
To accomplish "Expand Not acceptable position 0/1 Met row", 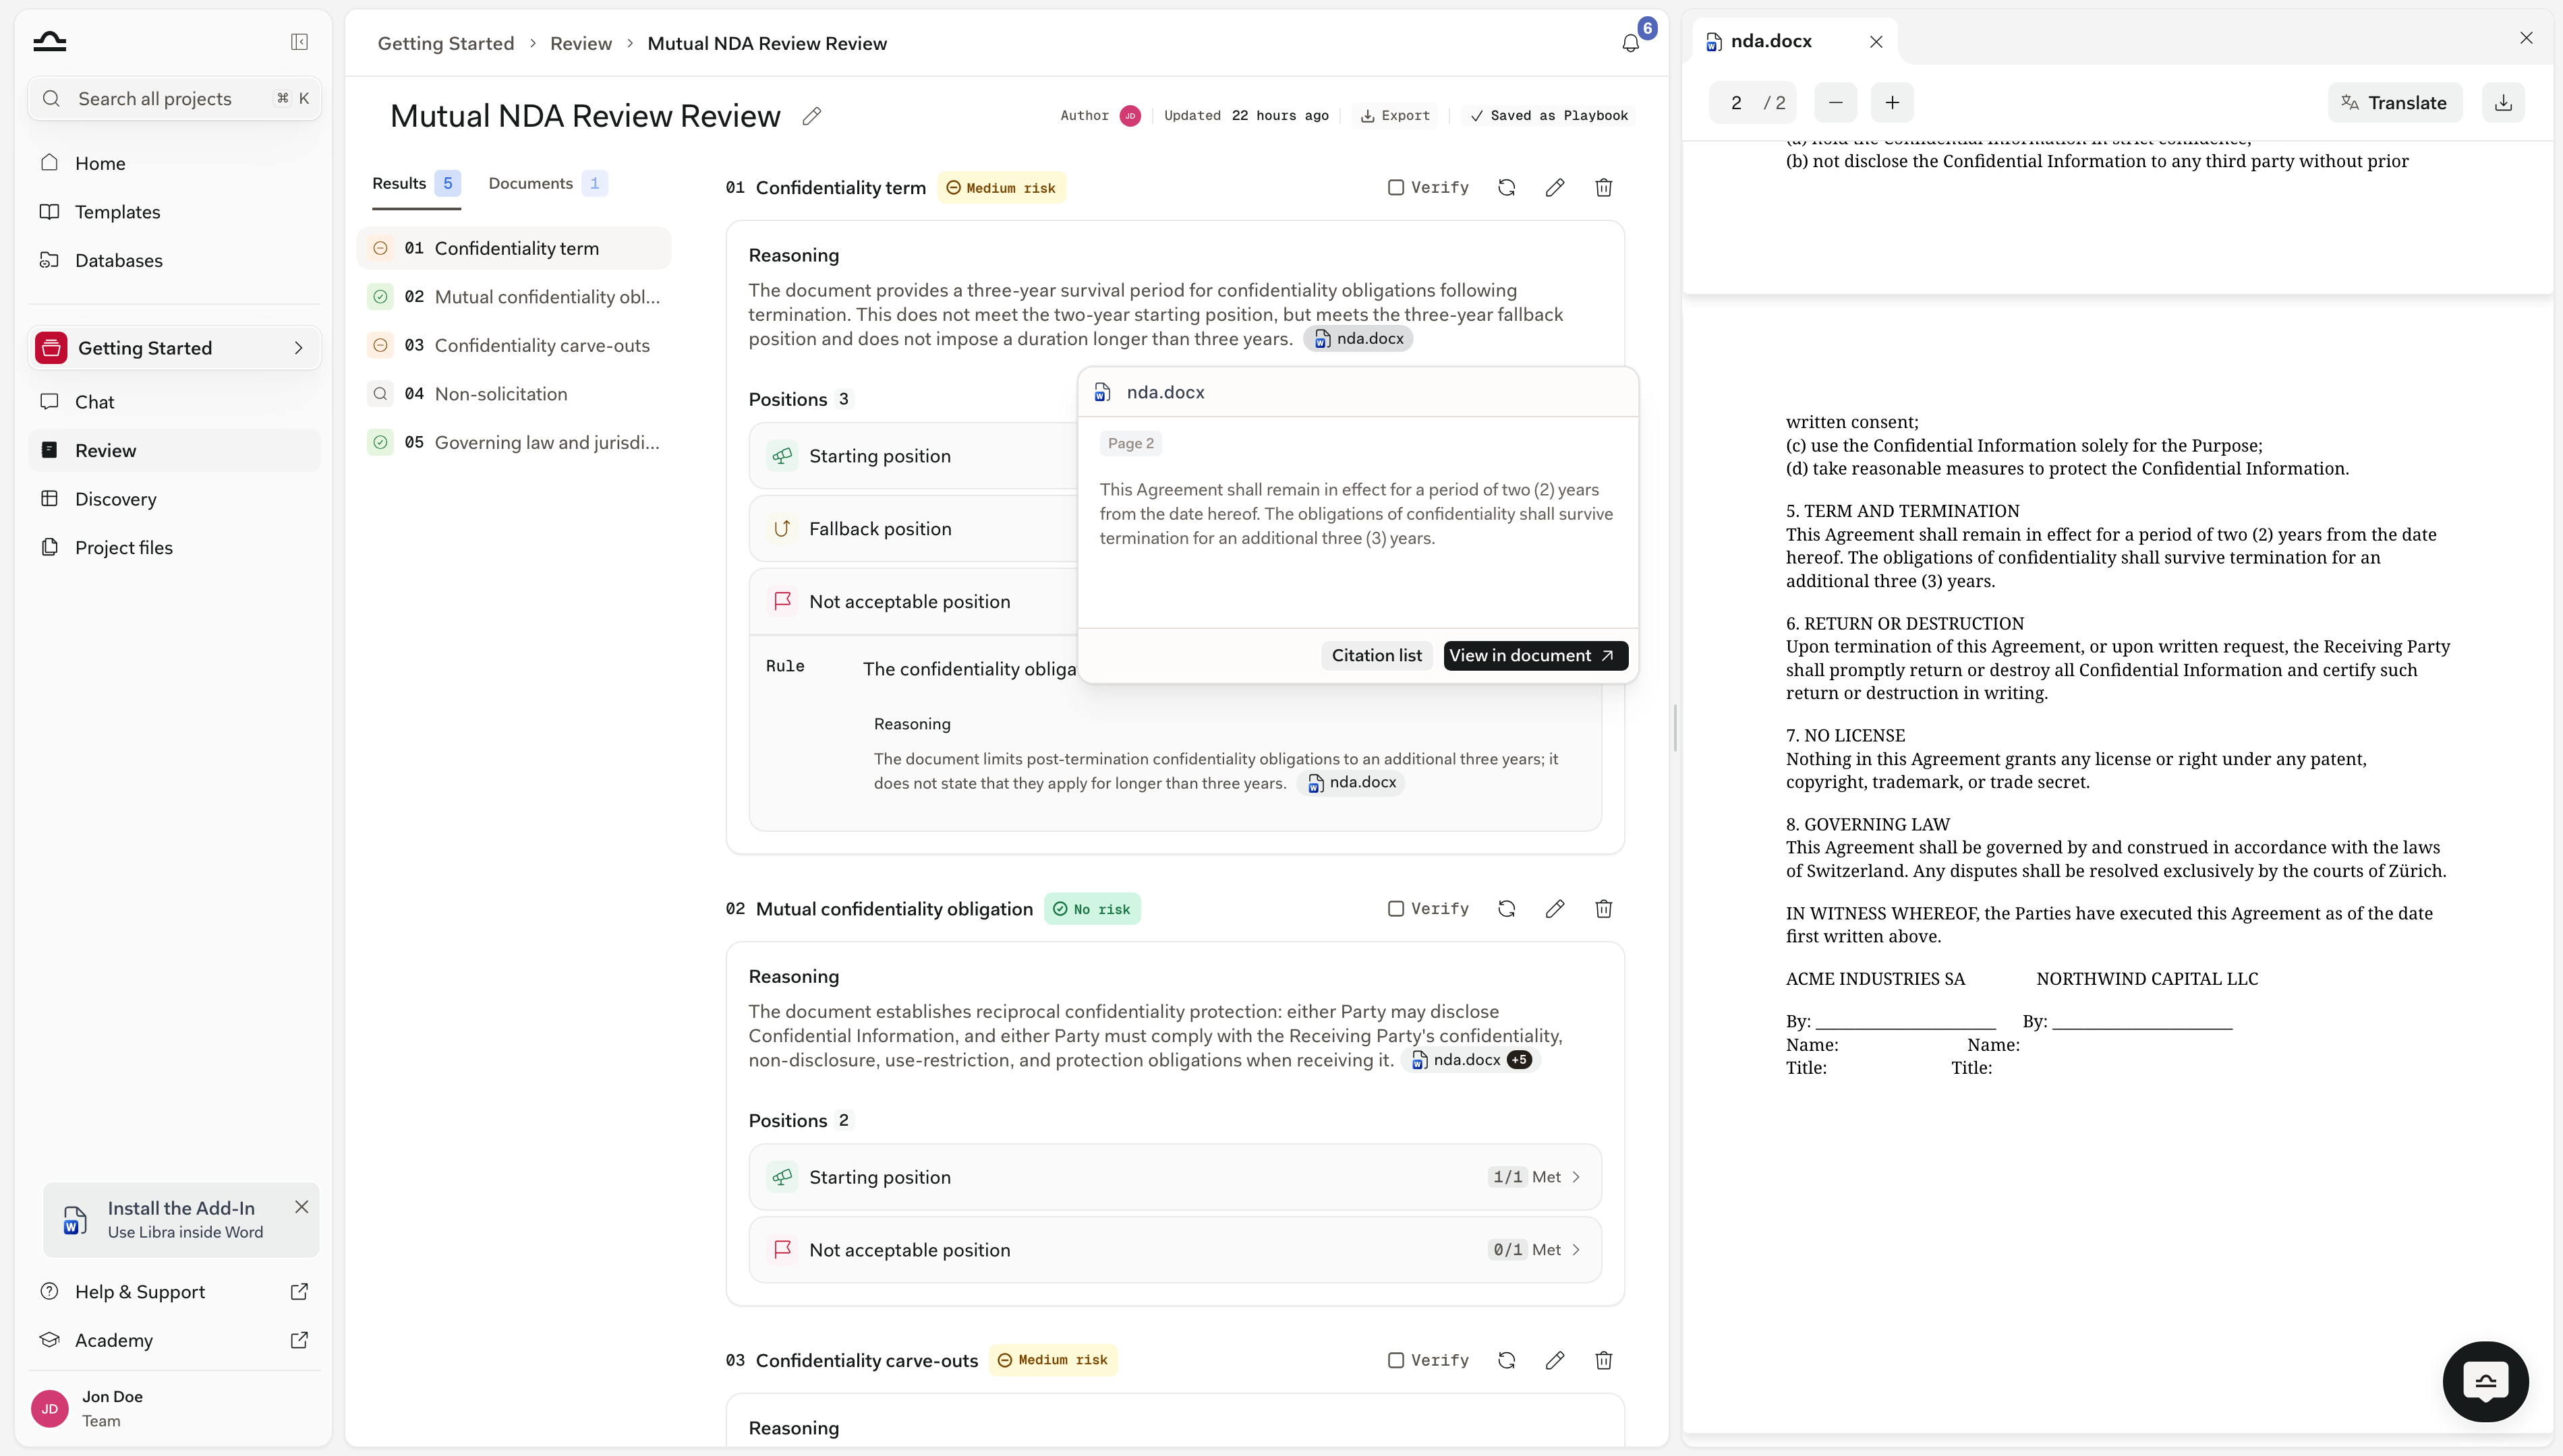I will [1174, 1250].
